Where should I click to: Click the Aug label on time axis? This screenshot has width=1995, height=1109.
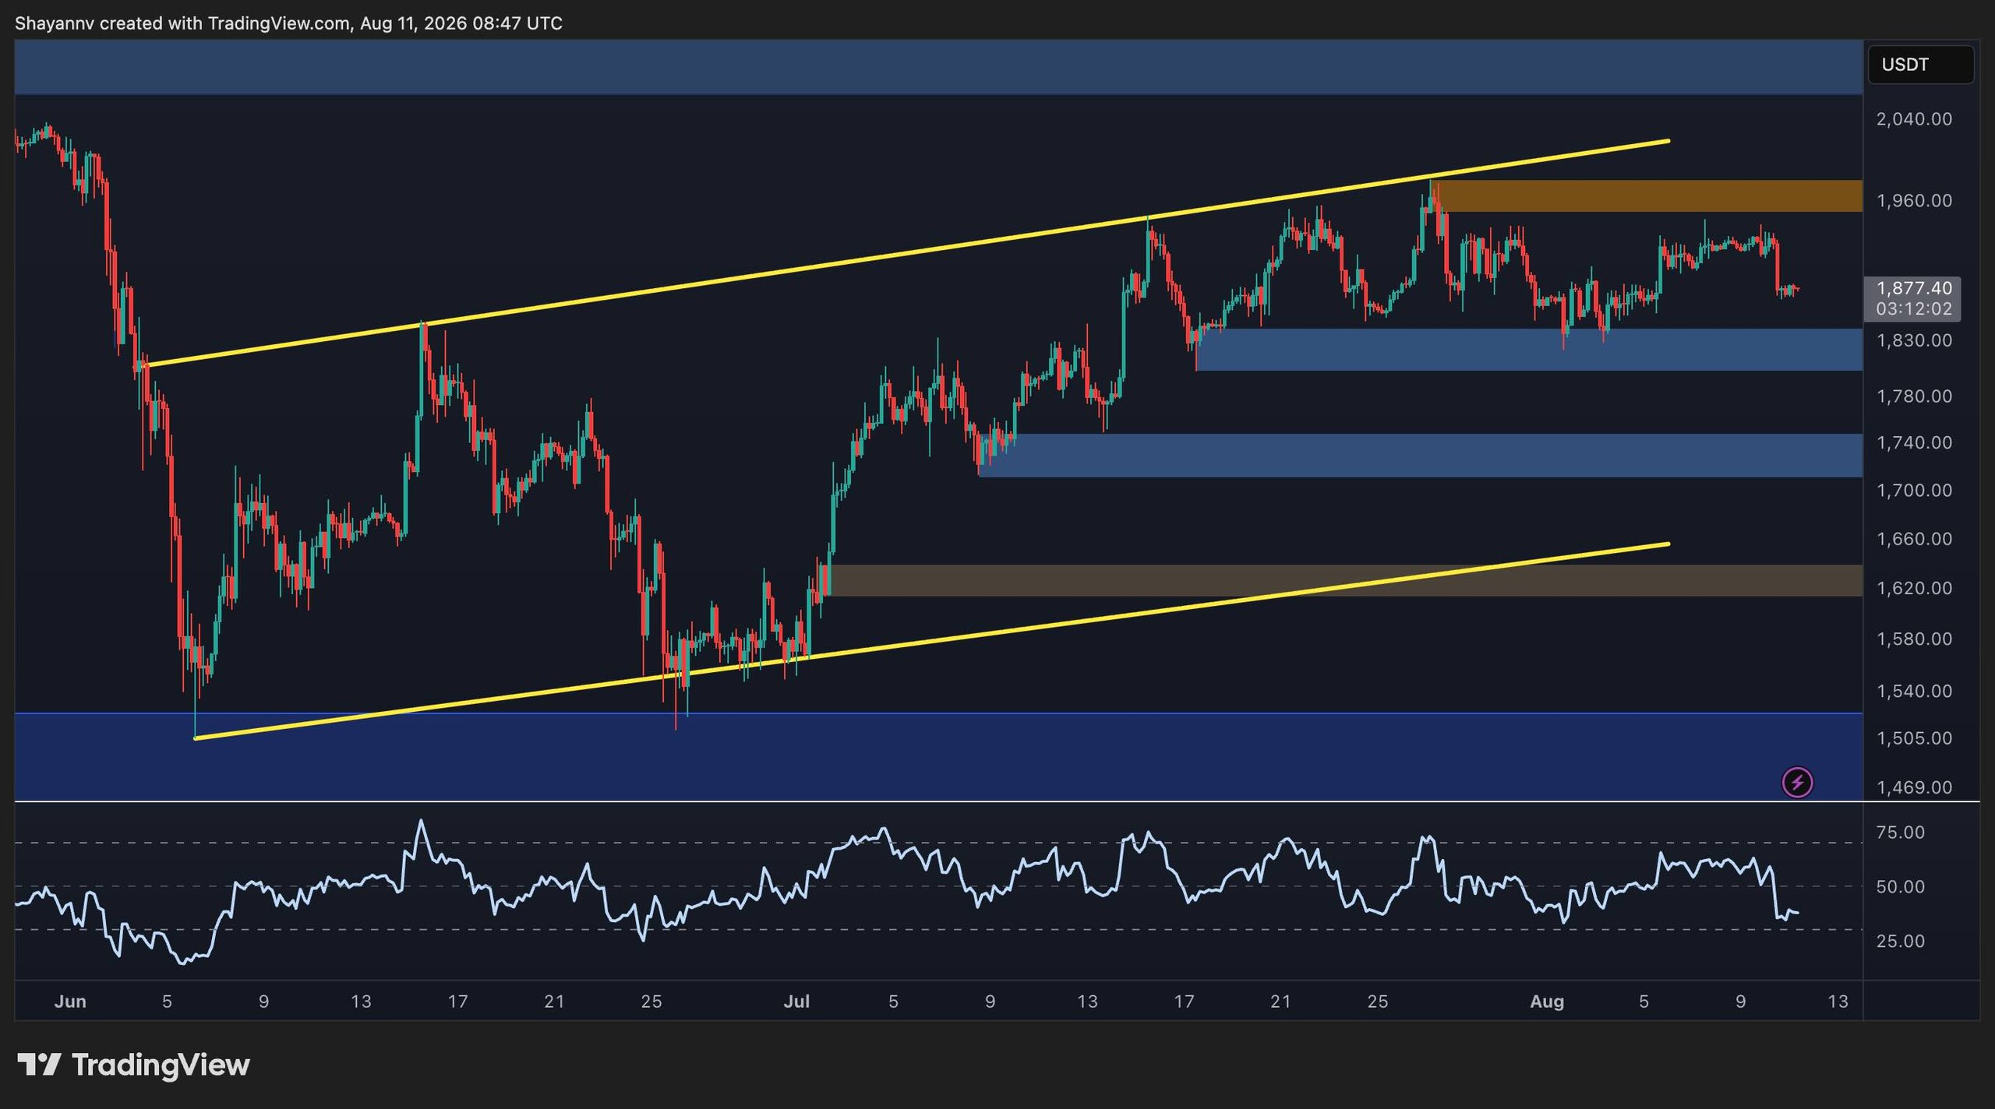point(1547,1002)
